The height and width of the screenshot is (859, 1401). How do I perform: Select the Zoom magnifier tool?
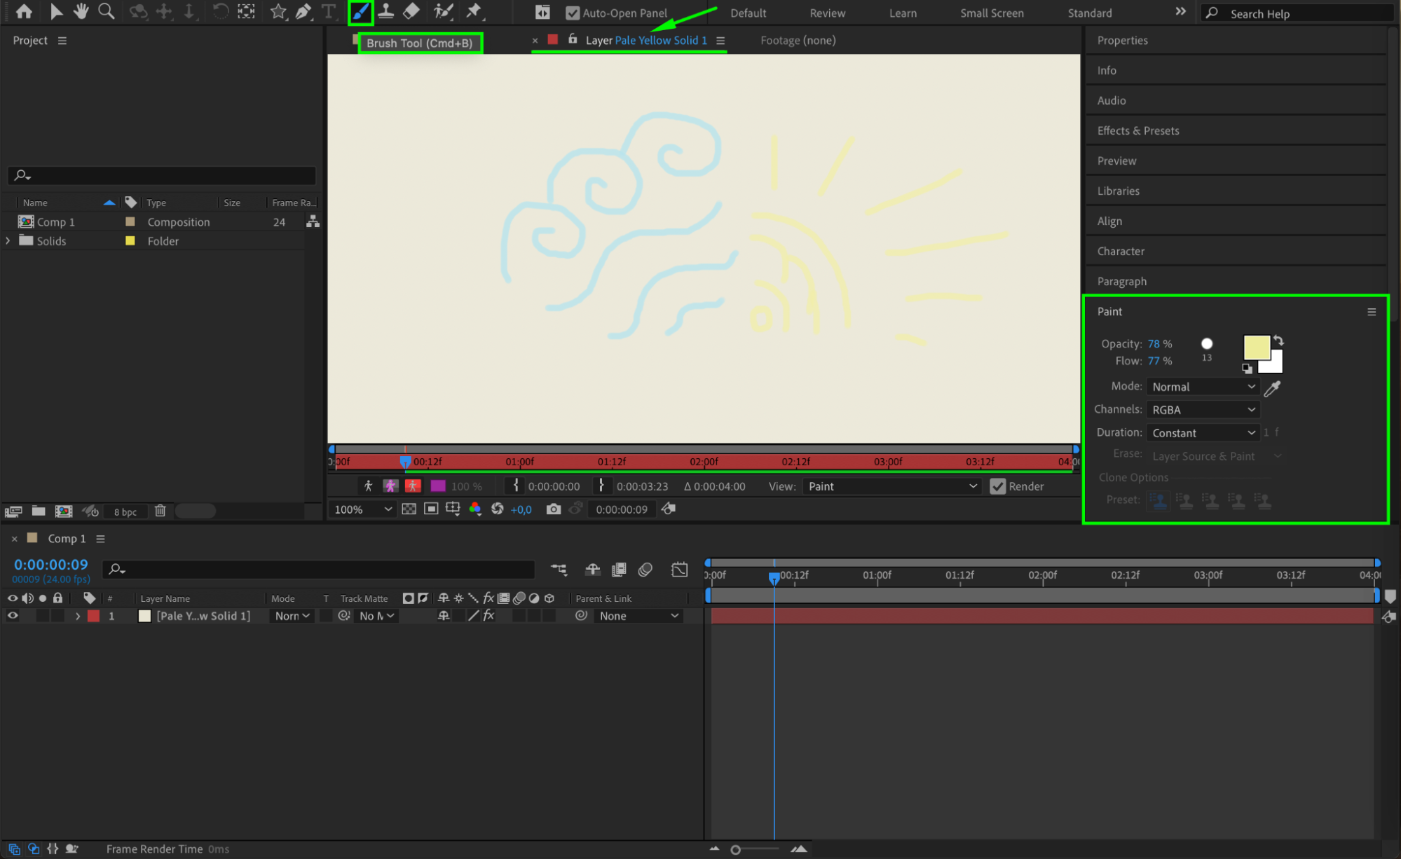[107, 12]
